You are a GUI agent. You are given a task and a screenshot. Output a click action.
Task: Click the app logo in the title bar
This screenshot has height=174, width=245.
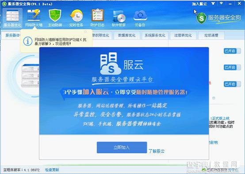click(x=4, y=4)
